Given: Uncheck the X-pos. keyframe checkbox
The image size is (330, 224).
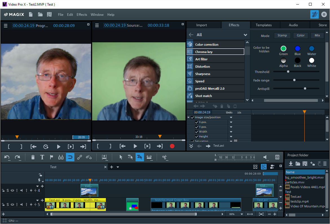Looking at the screenshot, I should coord(197,122).
